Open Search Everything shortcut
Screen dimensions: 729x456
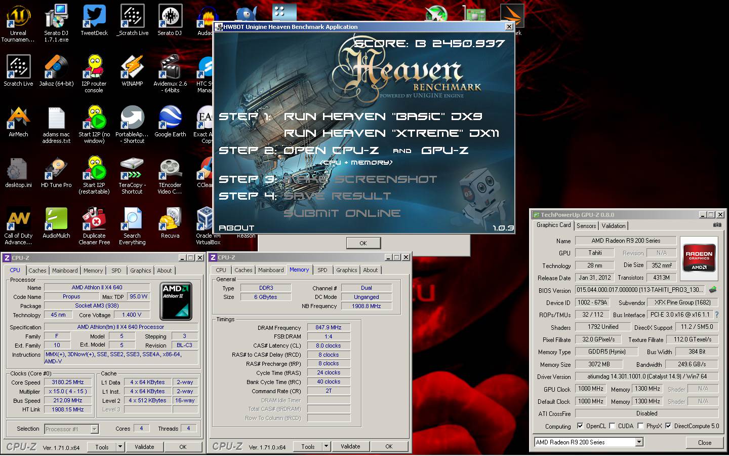(x=132, y=225)
